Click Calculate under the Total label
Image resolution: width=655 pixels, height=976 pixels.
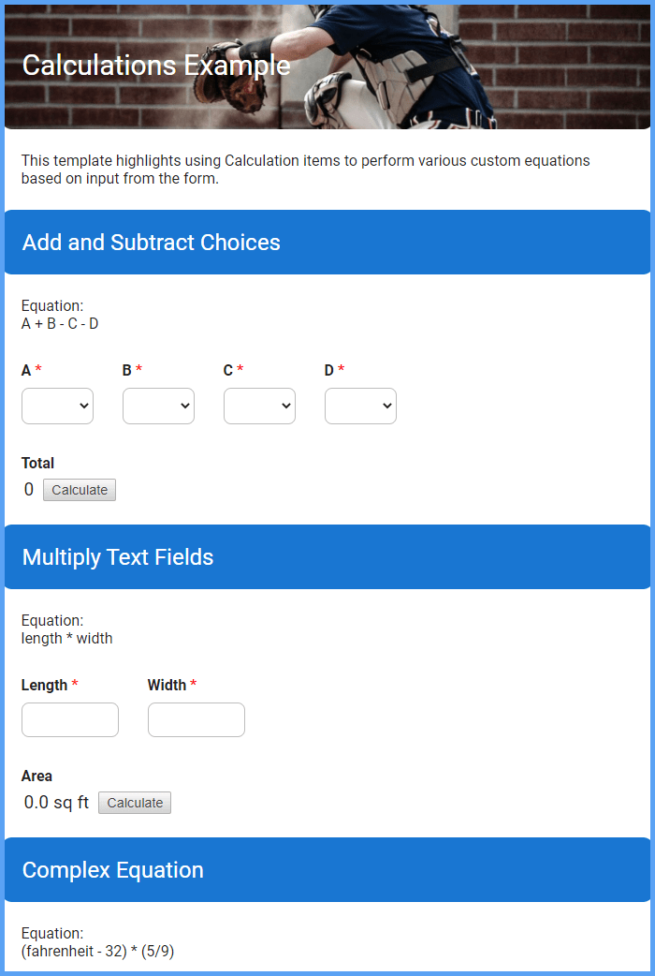click(x=79, y=489)
